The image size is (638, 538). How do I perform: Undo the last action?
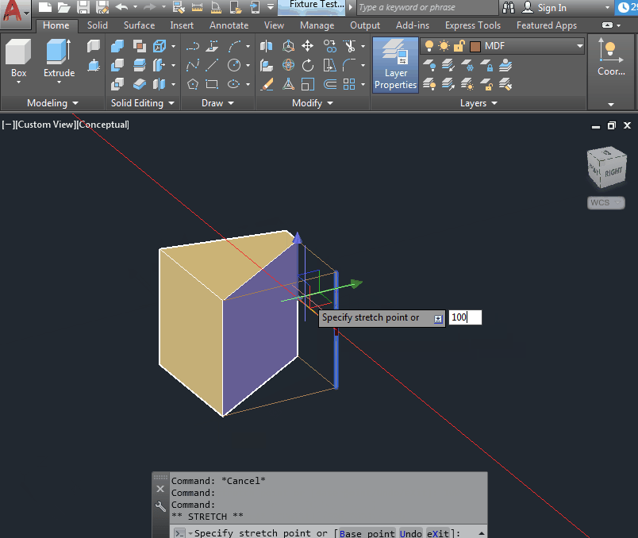click(121, 7)
